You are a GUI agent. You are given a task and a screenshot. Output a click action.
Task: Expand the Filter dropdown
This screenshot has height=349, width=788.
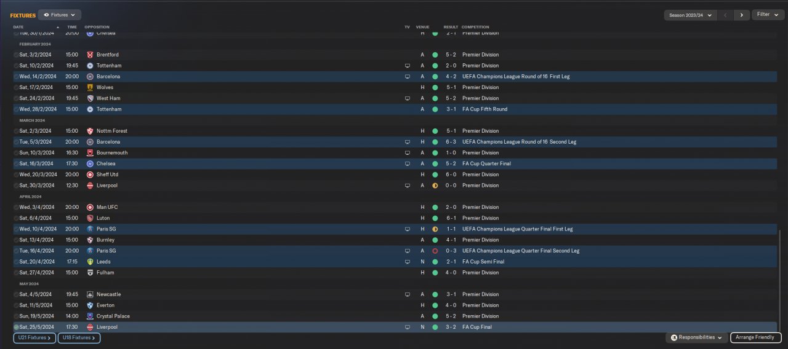tap(767, 15)
